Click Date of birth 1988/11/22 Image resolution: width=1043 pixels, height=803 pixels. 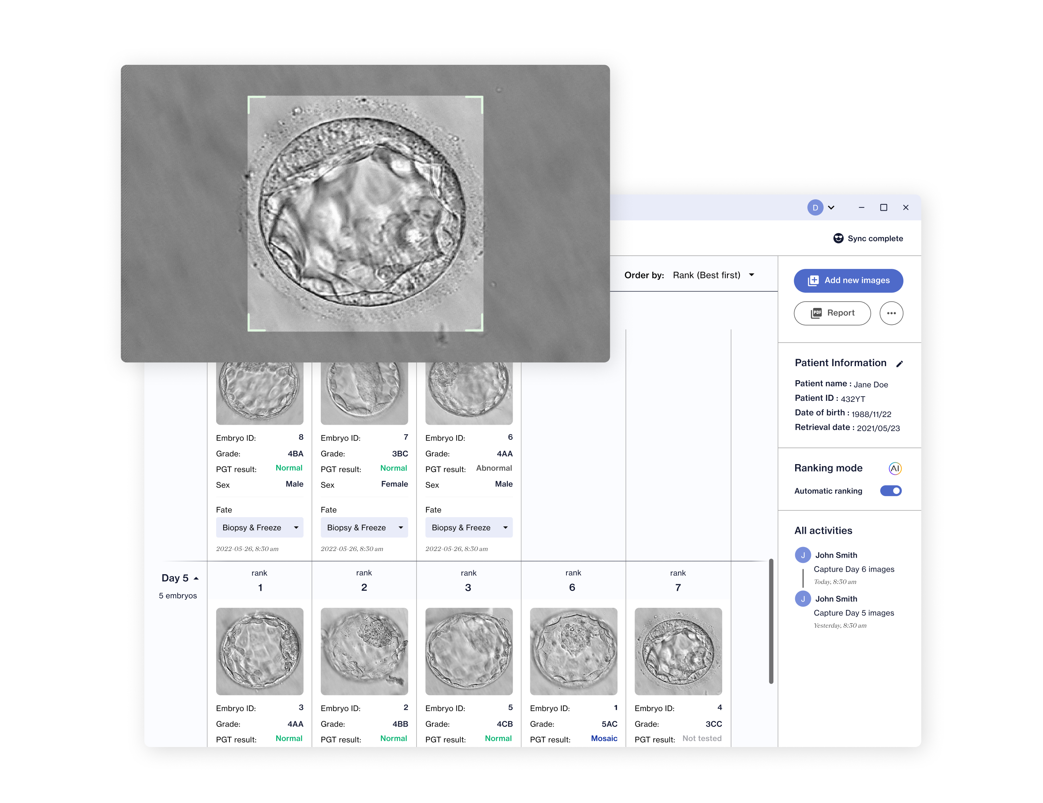[871, 414]
